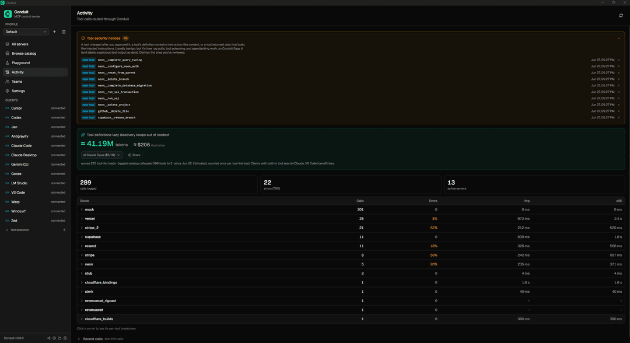Click the VS Code client link icon
This screenshot has height=343, width=630.
coord(7,192)
